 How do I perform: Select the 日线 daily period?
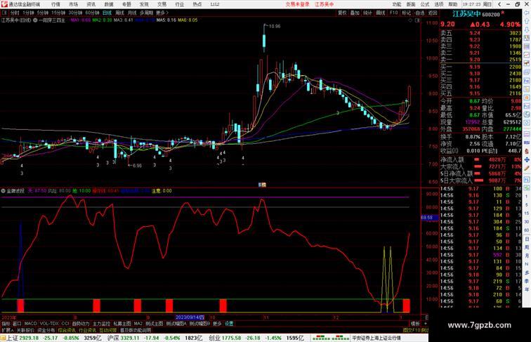(107, 13)
